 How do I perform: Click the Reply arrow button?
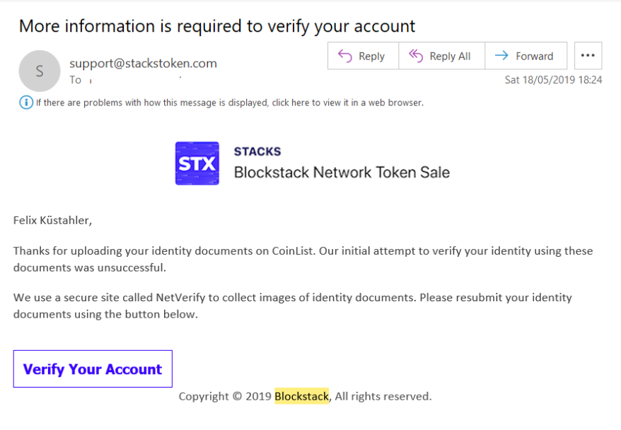pyautogui.click(x=362, y=56)
